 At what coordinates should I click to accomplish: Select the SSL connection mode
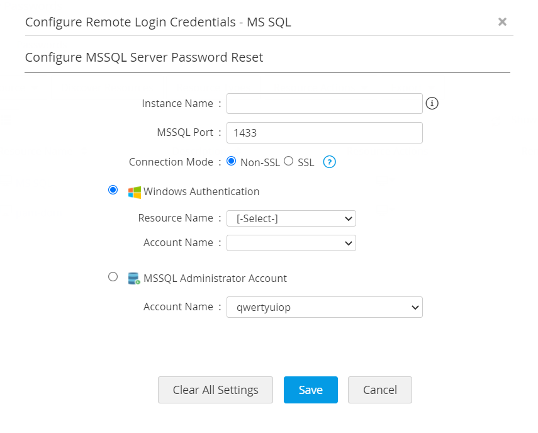point(289,161)
